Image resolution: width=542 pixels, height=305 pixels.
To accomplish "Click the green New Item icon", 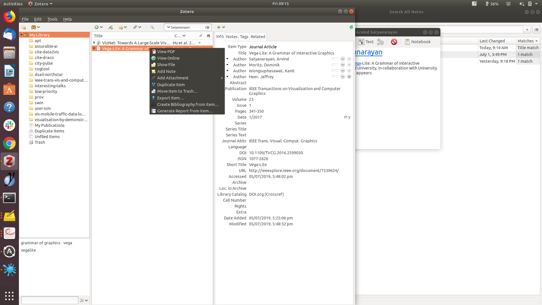I will click(97, 27).
